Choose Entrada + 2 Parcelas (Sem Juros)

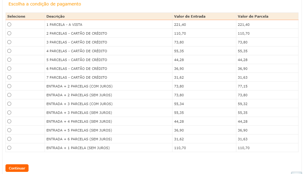pyautogui.click(x=9, y=95)
